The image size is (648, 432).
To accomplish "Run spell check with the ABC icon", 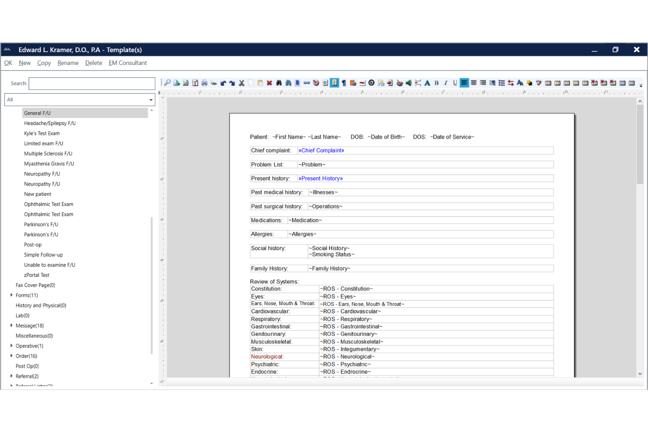I will [x=538, y=82].
